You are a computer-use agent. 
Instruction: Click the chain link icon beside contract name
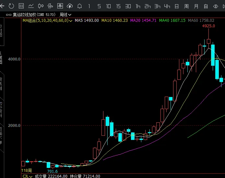[x=9, y=15]
